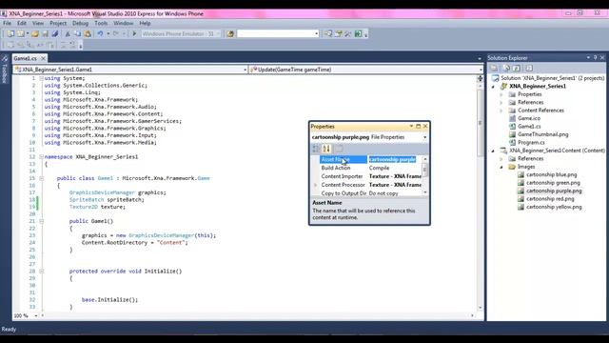Click the green Start Page toolbar icon
Screen dimensions: 609x343
pyautogui.click(x=358, y=34)
